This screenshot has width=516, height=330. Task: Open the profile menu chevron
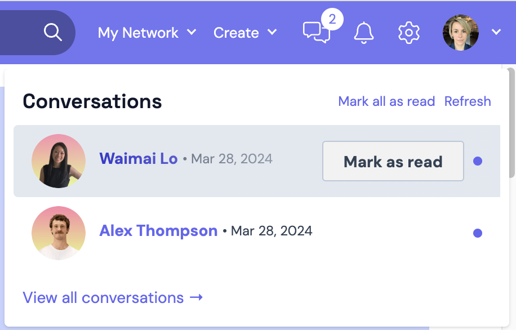[x=496, y=33]
